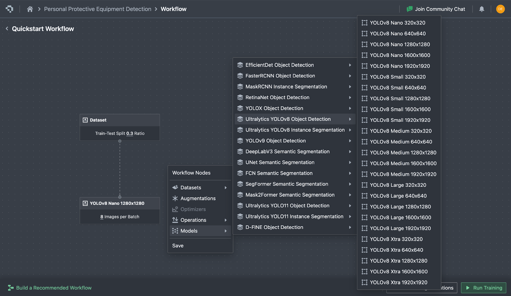Click the Join Community Chat icon
The width and height of the screenshot is (511, 296).
(x=409, y=9)
